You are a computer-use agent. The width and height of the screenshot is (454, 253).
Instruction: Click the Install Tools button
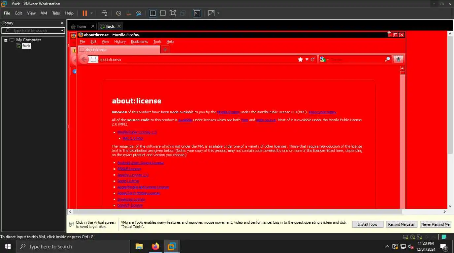click(x=368, y=224)
